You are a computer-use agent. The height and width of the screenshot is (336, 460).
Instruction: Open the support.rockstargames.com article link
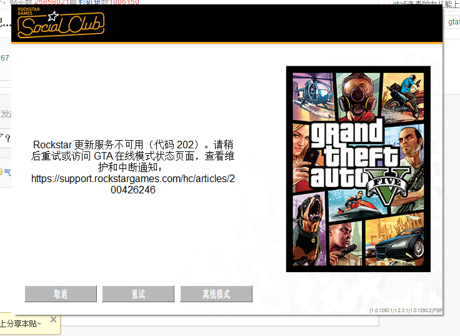click(x=133, y=184)
